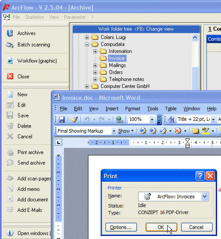Click Reject Change red X icon
This screenshot has width=221, height=239.
(178, 131)
